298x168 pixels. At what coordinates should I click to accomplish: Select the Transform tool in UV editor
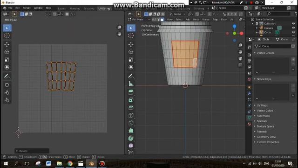(x=7, y=67)
